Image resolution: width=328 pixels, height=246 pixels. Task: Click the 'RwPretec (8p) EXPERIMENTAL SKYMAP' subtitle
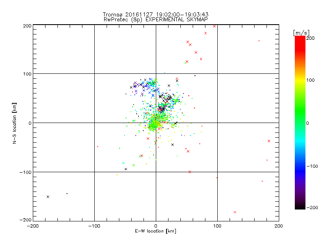pyautogui.click(x=156, y=20)
